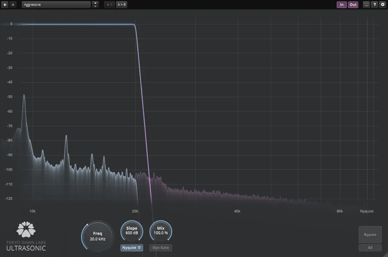Select the previous preset with up arrow
388x257 pixels.
click(95, 3)
